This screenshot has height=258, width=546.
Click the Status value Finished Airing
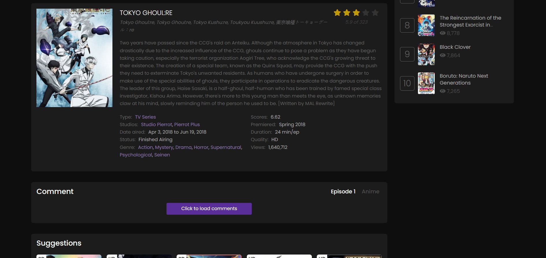pyautogui.click(x=155, y=139)
